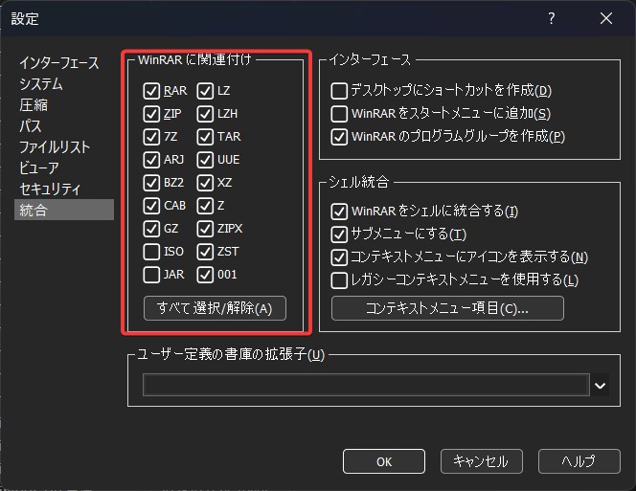Toggle the ZST checkbox

click(205, 252)
